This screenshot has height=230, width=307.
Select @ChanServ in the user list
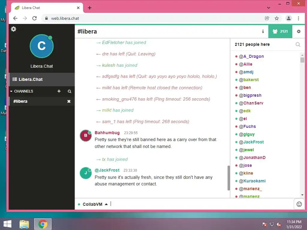coord(251,103)
